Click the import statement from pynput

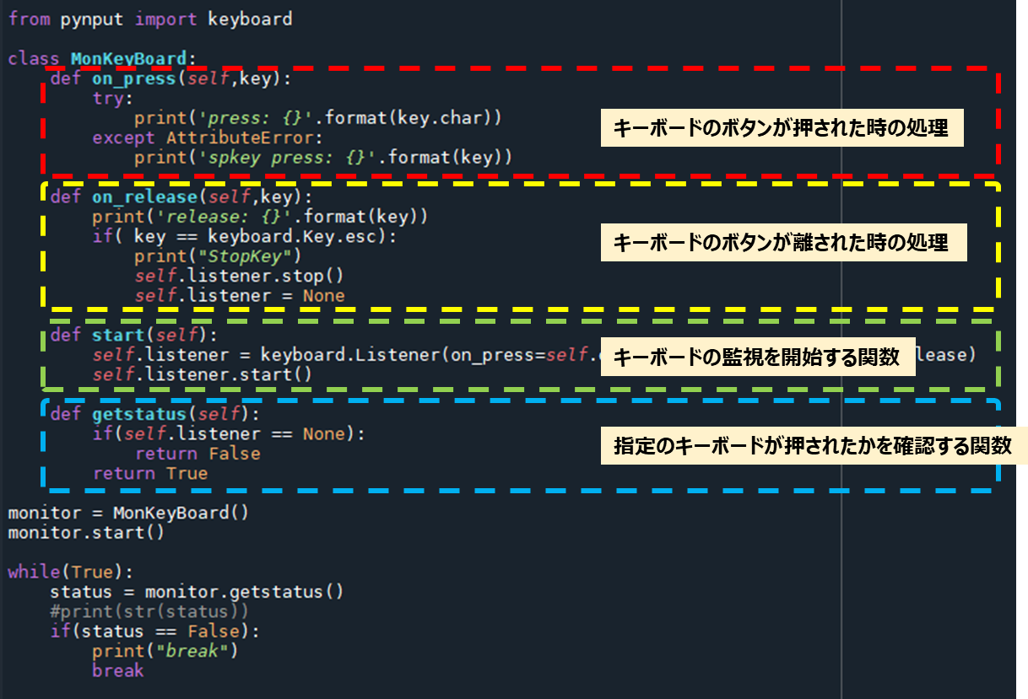coord(150,18)
